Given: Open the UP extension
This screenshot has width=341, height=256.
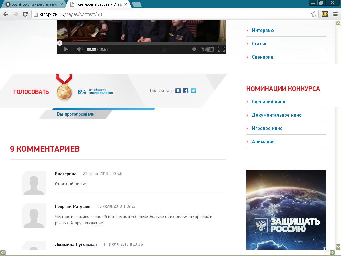Looking at the screenshot, I should [325, 14].
